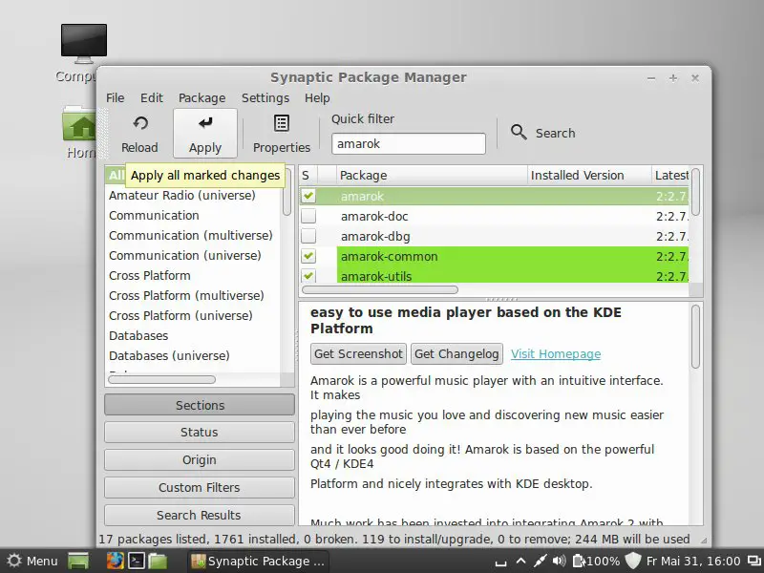Select the plain "Communication" section
The image size is (764, 573).
click(x=154, y=216)
